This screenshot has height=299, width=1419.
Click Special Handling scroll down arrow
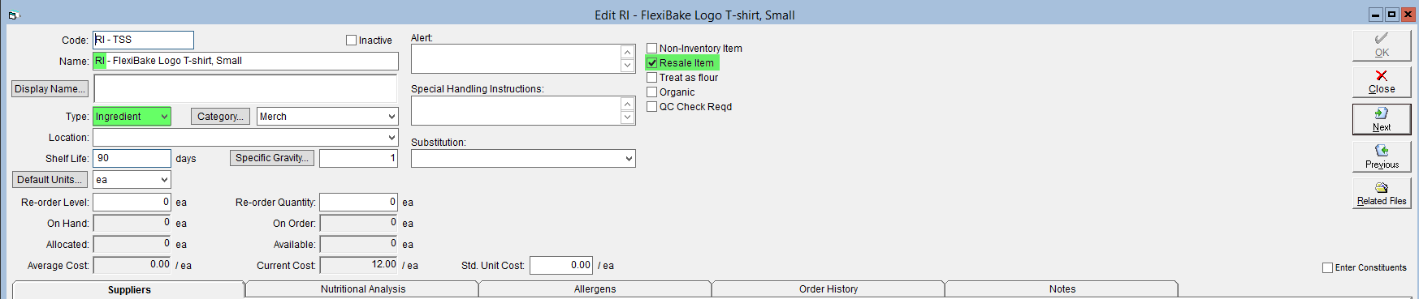click(x=627, y=117)
